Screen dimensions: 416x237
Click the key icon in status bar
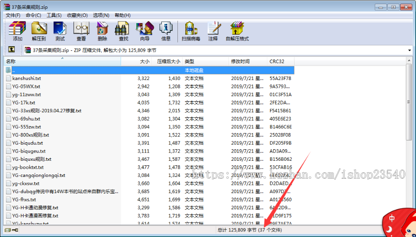[15, 230]
